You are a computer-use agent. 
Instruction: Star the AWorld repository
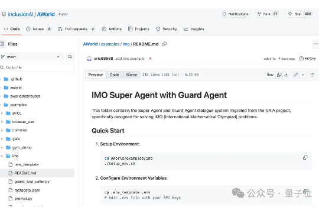point(300,14)
